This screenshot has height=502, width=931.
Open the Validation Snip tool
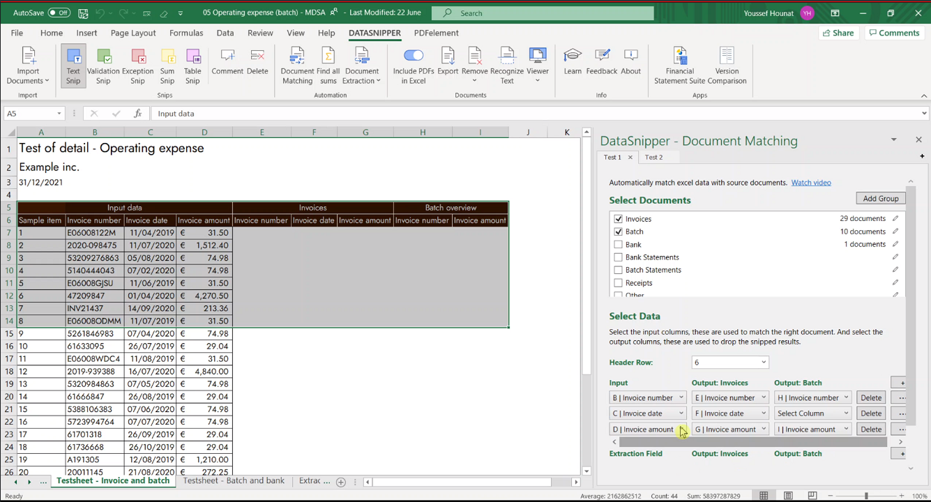pyautogui.click(x=103, y=66)
